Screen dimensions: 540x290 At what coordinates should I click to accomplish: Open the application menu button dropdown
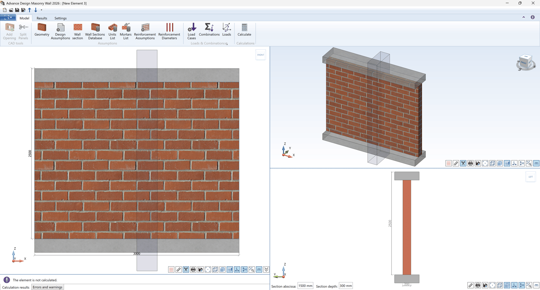click(8, 18)
